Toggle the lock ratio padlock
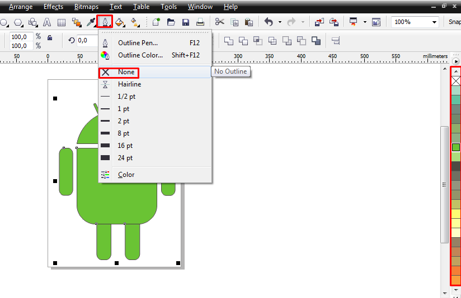This screenshot has height=298, width=461. [50, 37]
